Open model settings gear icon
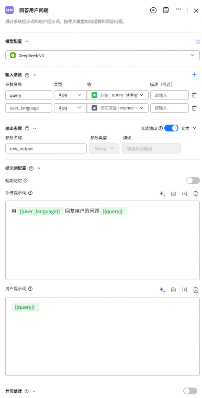Image resolution: width=202 pixels, height=398 pixels. point(198,41)
